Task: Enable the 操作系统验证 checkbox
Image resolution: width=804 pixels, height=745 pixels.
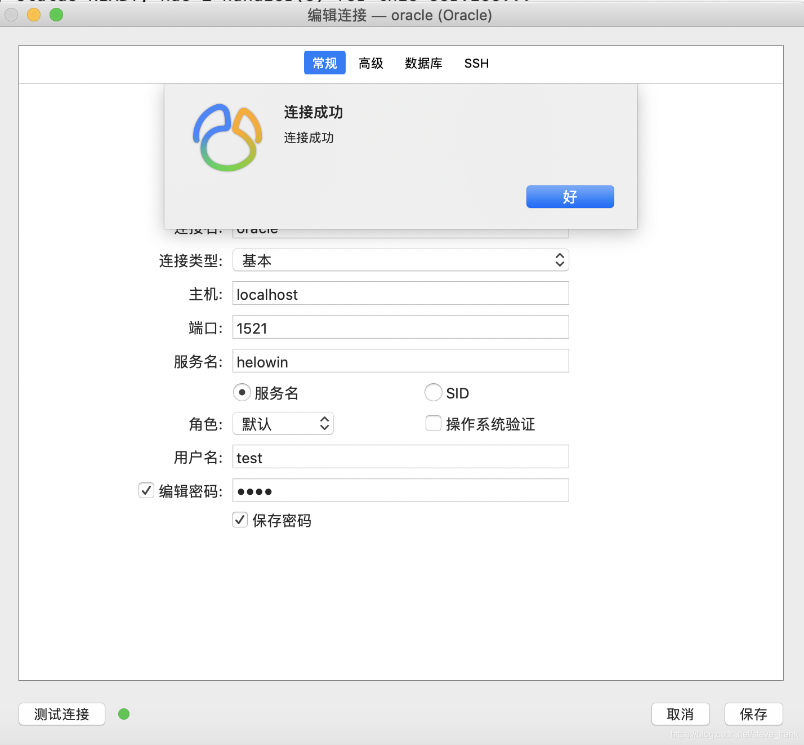Action: click(x=434, y=423)
